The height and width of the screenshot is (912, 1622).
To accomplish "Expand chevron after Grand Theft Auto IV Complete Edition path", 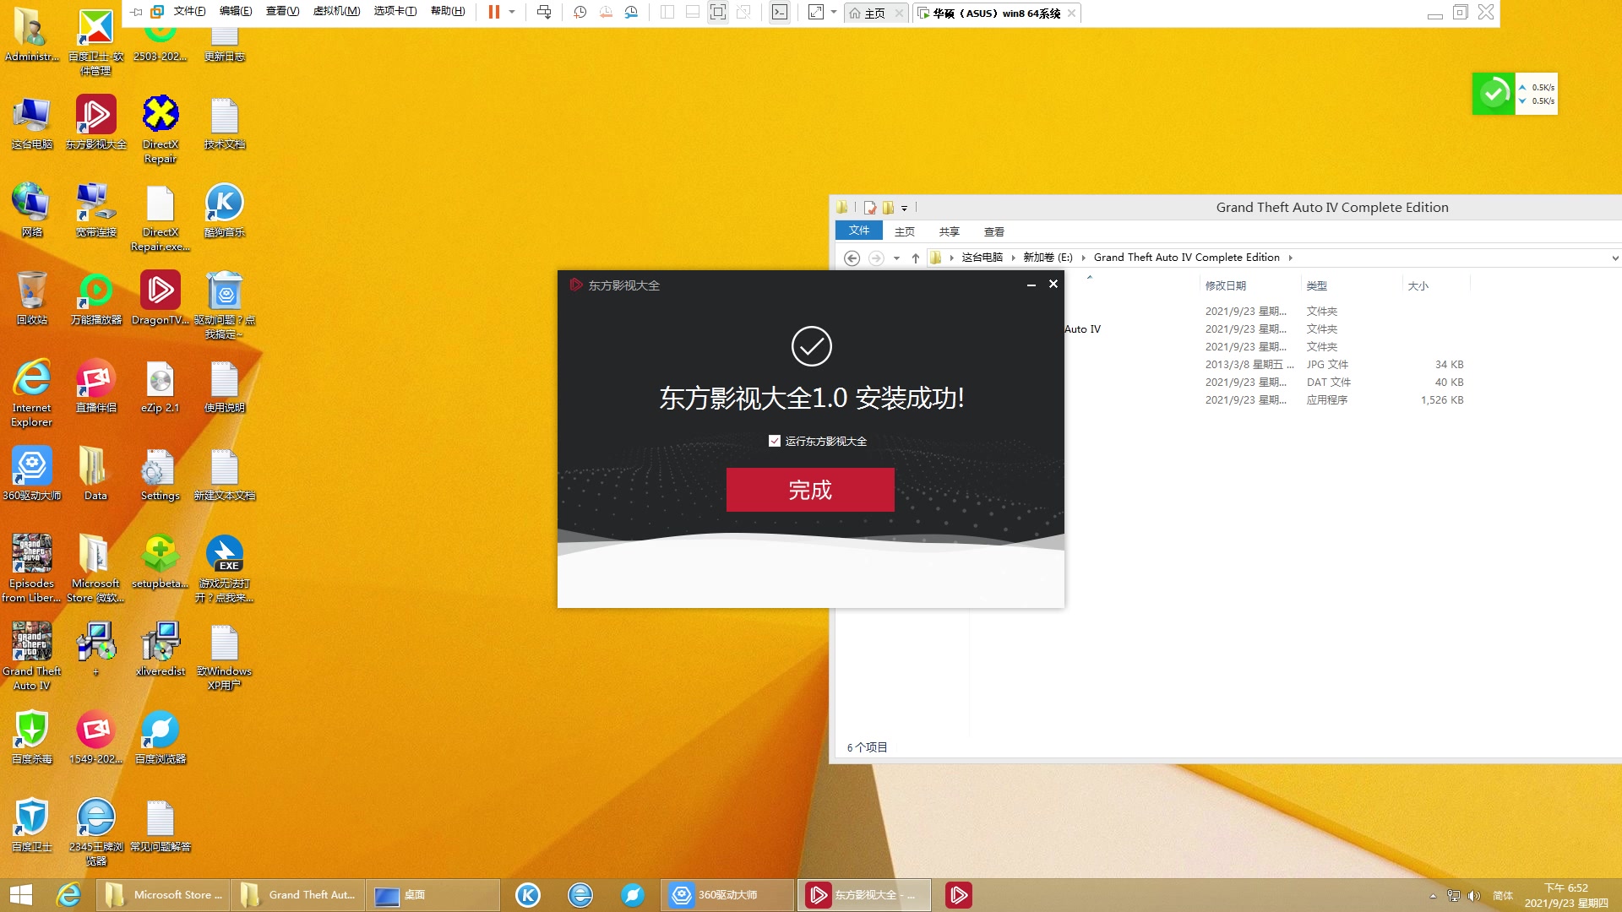I will click(1290, 258).
